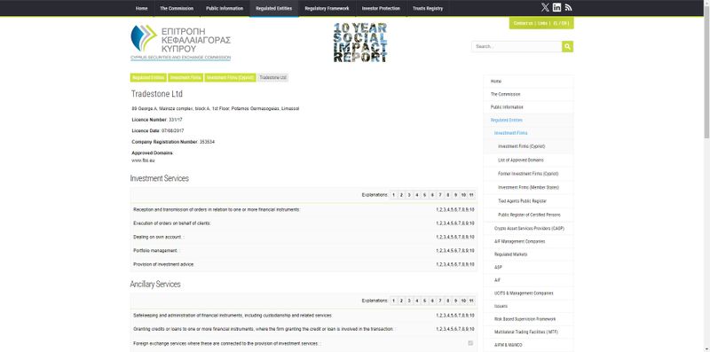The image size is (710, 352).
Task: Open explanation 3 under Ancillary Services
Action: (409, 301)
